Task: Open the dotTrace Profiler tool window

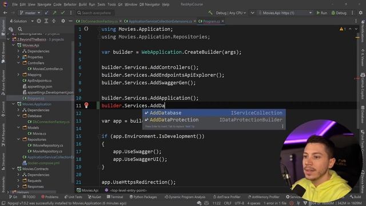Action: point(226,197)
